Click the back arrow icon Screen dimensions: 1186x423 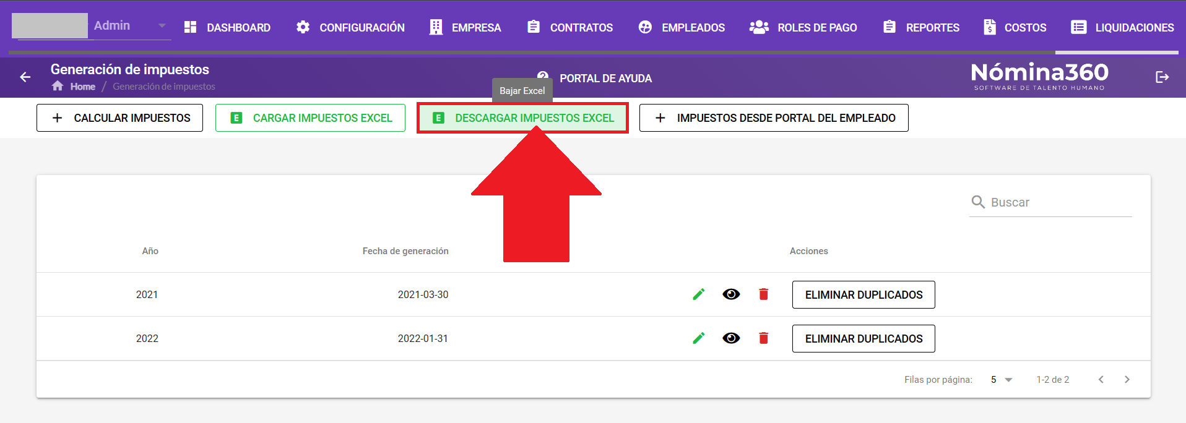(25, 77)
